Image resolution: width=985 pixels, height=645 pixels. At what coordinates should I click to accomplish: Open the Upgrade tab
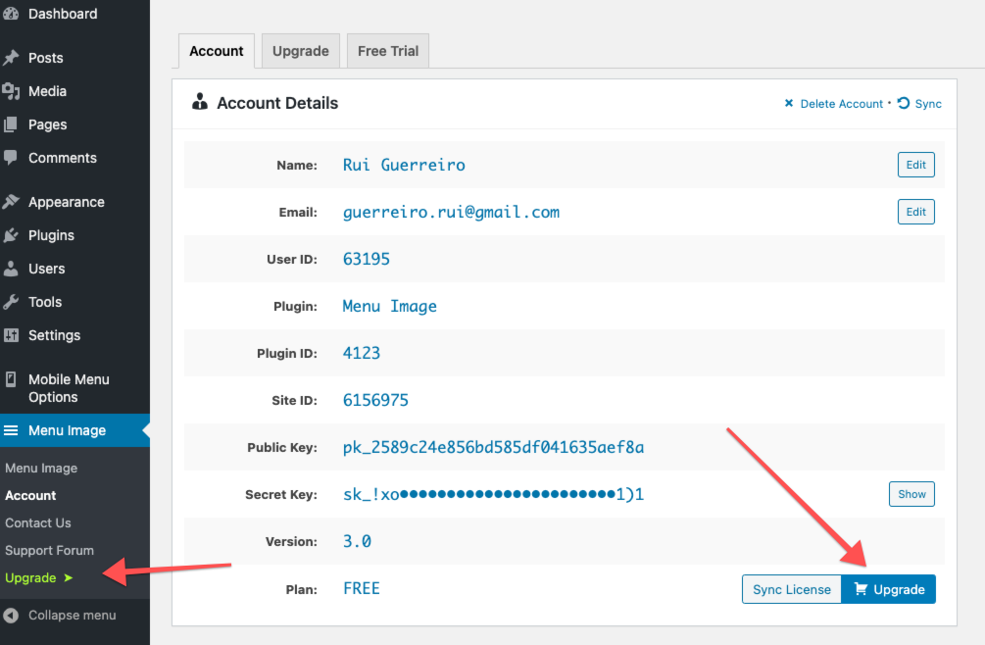[x=300, y=51]
